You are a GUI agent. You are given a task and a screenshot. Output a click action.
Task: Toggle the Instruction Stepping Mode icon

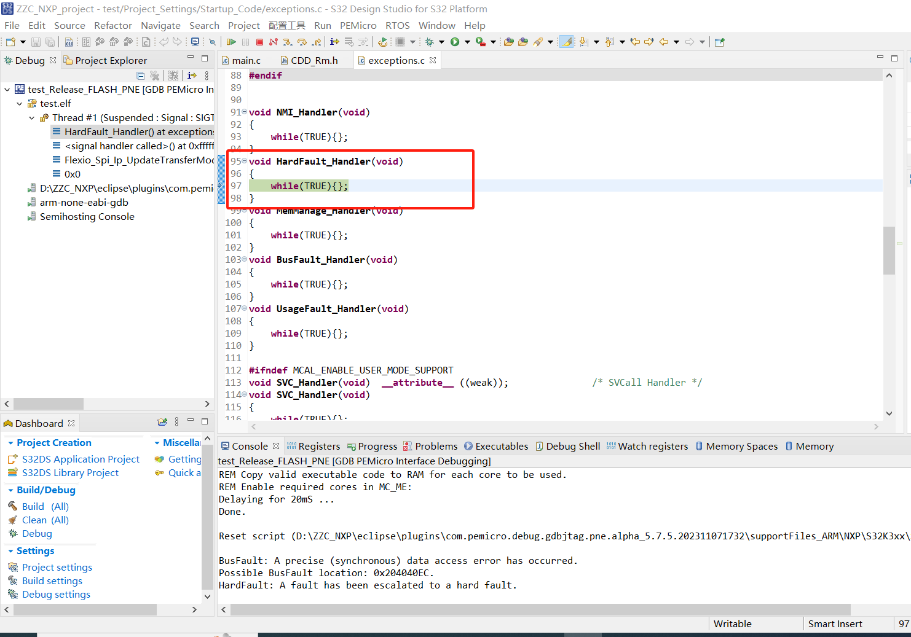click(335, 41)
